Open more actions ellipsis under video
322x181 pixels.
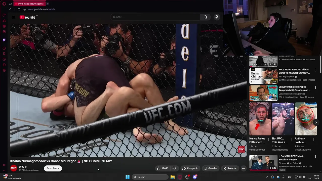(x=244, y=168)
